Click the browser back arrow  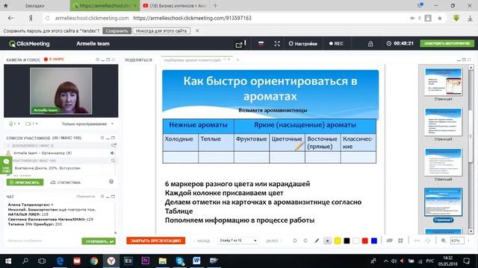[x=10, y=18]
